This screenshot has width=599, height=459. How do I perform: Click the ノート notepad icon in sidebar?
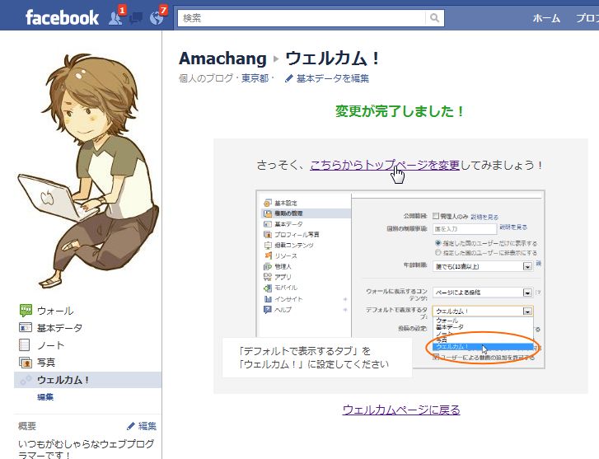coord(25,344)
